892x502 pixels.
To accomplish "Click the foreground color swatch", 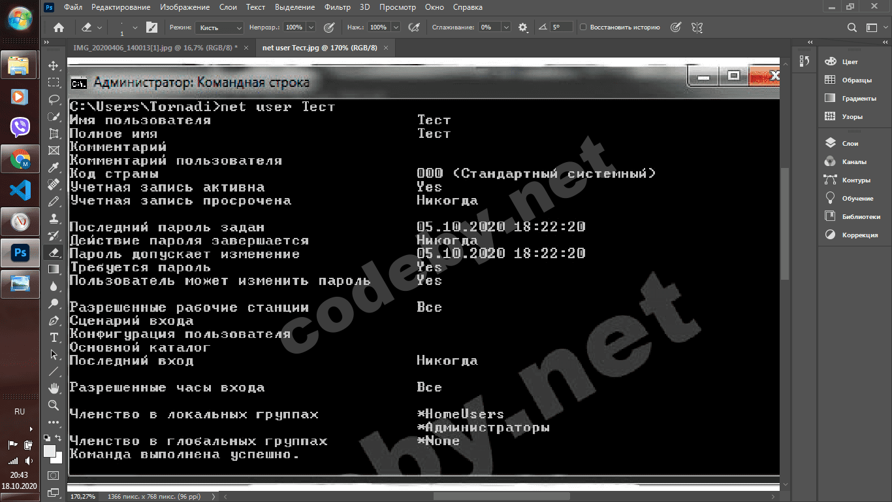I will coord(50,451).
